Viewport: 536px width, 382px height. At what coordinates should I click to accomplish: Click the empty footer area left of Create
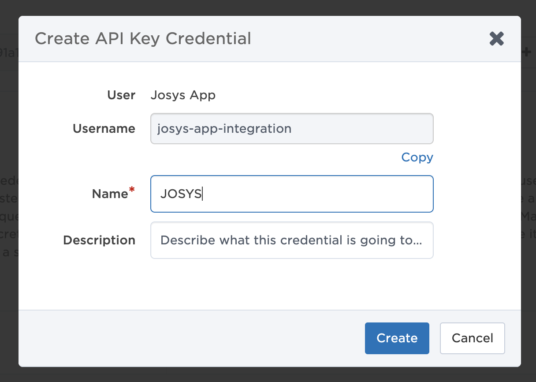point(190,338)
